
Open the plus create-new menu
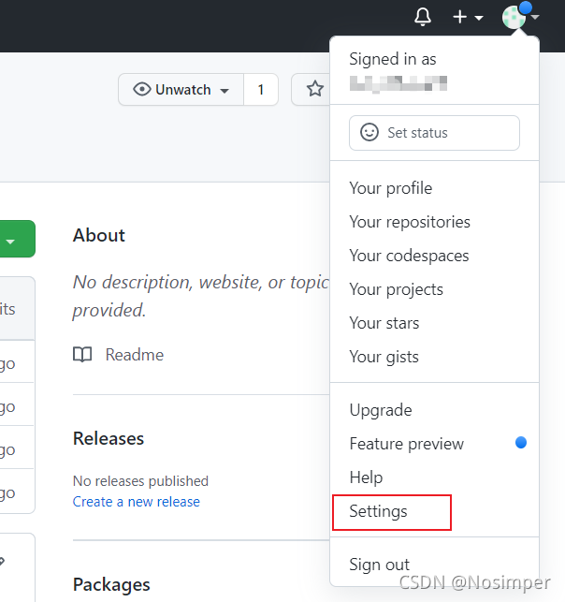click(x=468, y=17)
